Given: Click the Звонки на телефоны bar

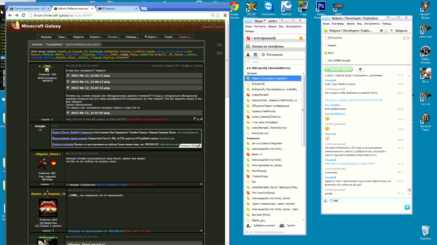Looking at the screenshot, I should point(275,46).
